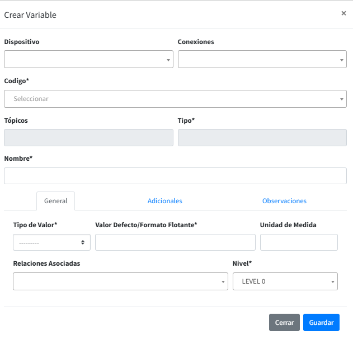This screenshot has height=345, width=353.
Task: Click the arrow icon on Dispositivo field
Action: [x=168, y=60]
